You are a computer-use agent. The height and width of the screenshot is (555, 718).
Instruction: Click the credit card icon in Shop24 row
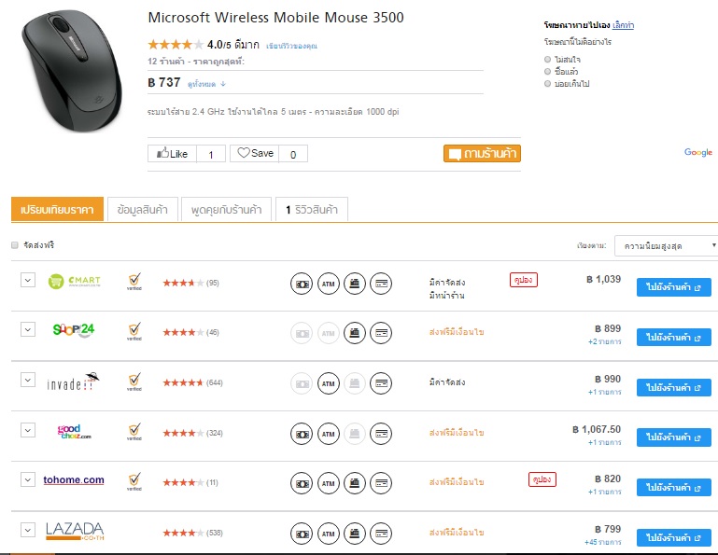[381, 333]
